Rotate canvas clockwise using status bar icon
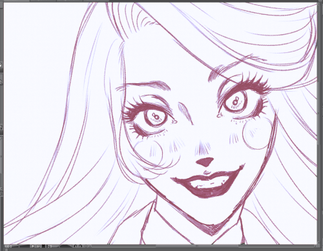Viewport: 323px width, 251px height. click(80, 246)
